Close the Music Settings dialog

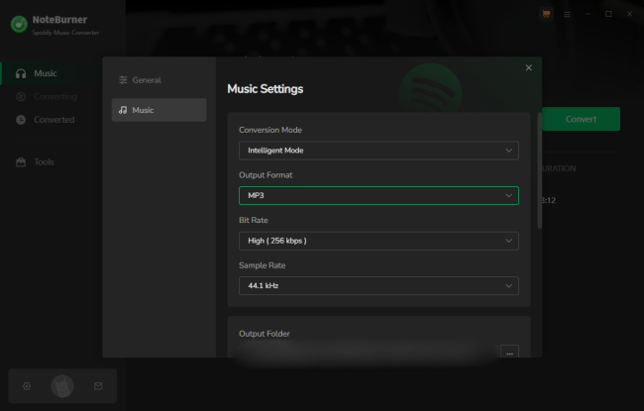pyautogui.click(x=529, y=67)
